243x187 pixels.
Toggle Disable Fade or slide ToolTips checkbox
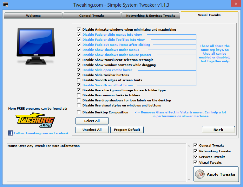coord(79,40)
